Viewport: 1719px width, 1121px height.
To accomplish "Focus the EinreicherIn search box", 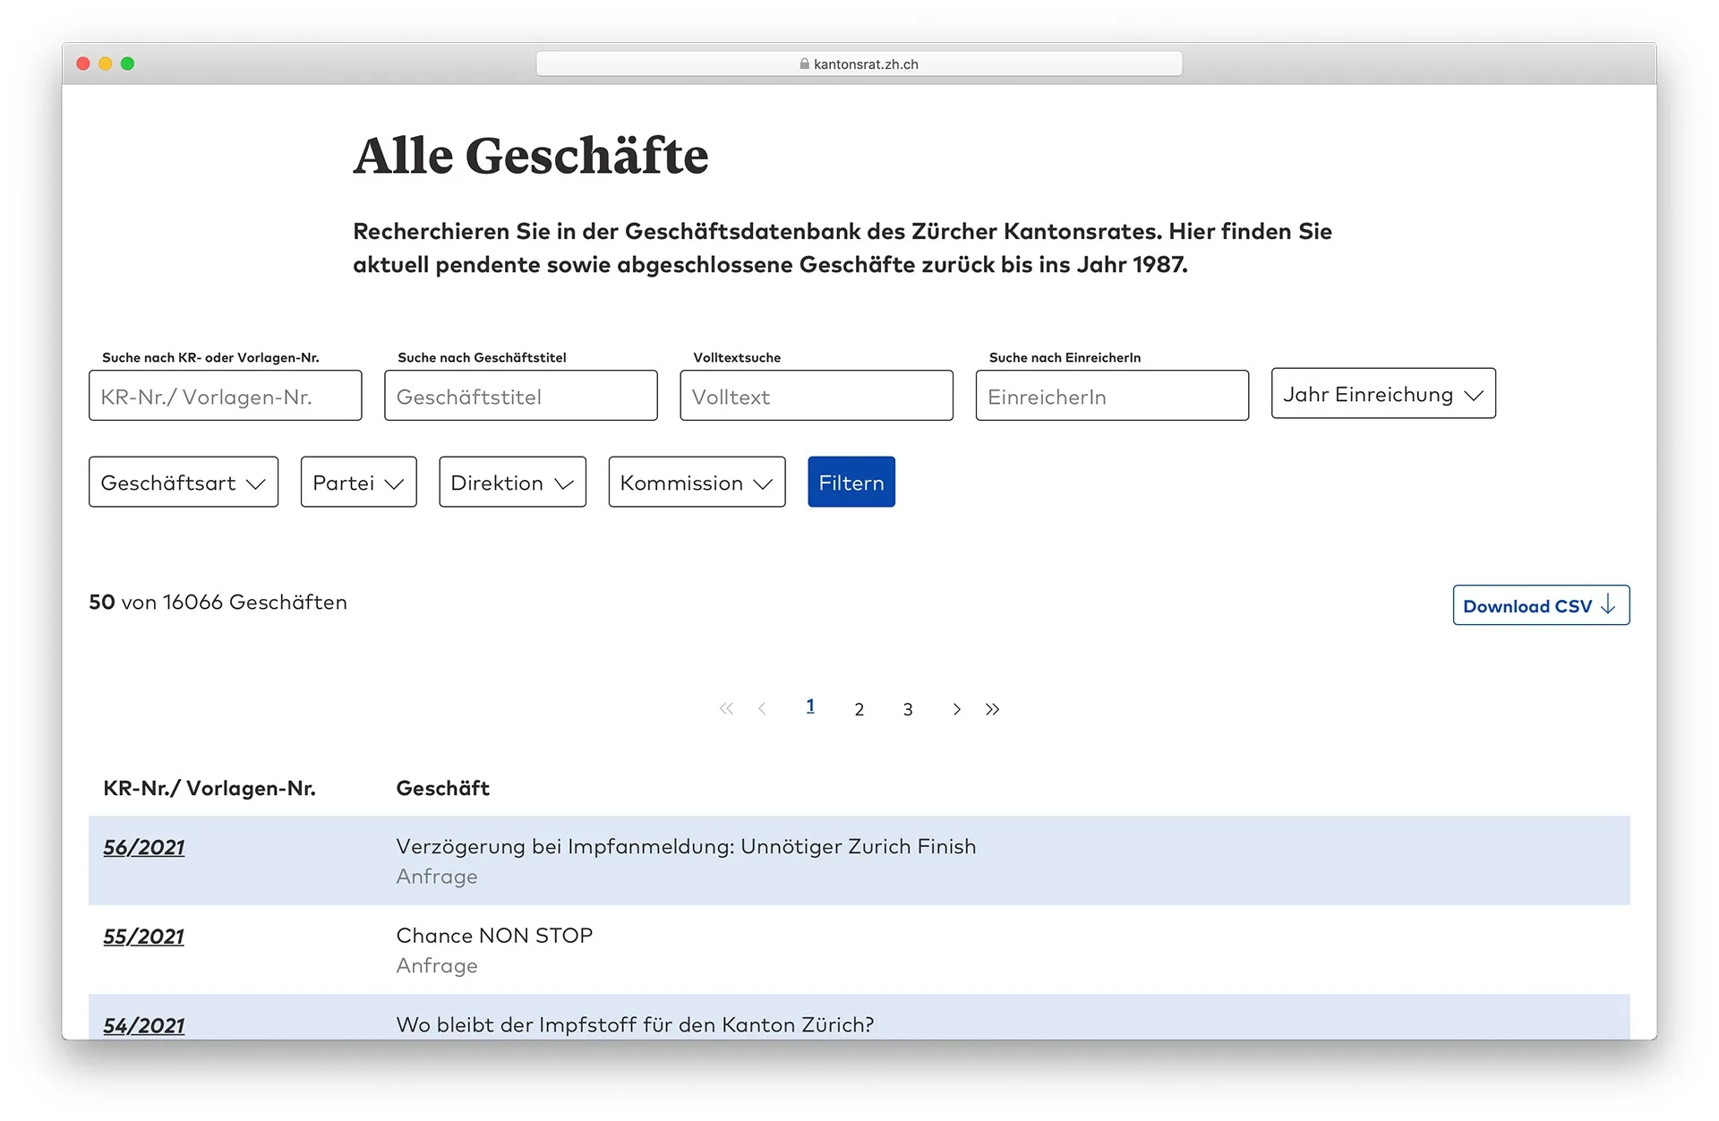I will pos(1112,395).
